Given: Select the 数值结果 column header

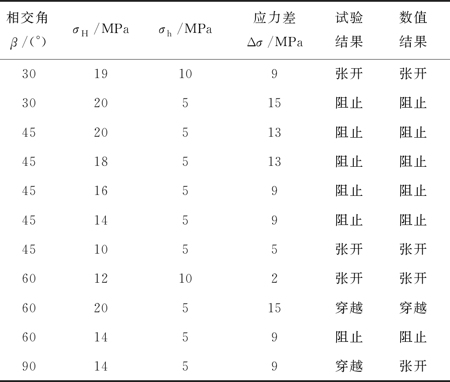Looking at the screenshot, I should coord(413,30).
